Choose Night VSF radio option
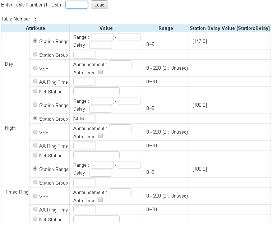The height and width of the screenshot is (227, 277). click(x=35, y=132)
